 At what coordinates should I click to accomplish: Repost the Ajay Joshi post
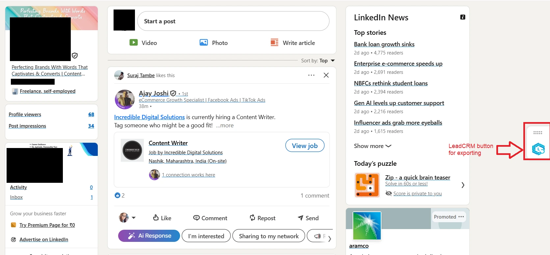262,218
